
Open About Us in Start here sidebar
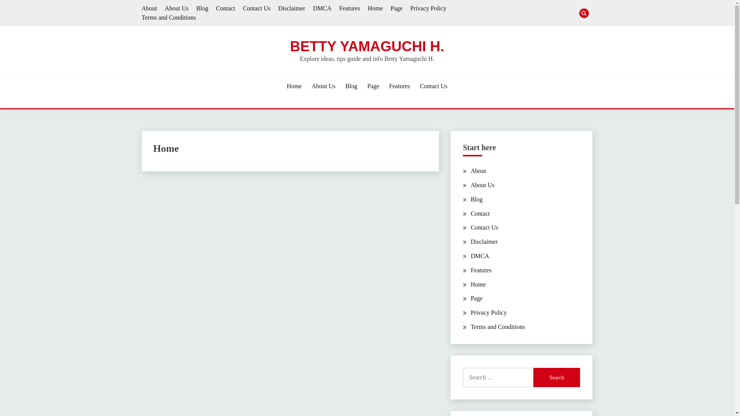click(x=483, y=185)
